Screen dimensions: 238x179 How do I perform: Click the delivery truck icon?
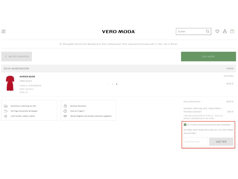(6, 106)
